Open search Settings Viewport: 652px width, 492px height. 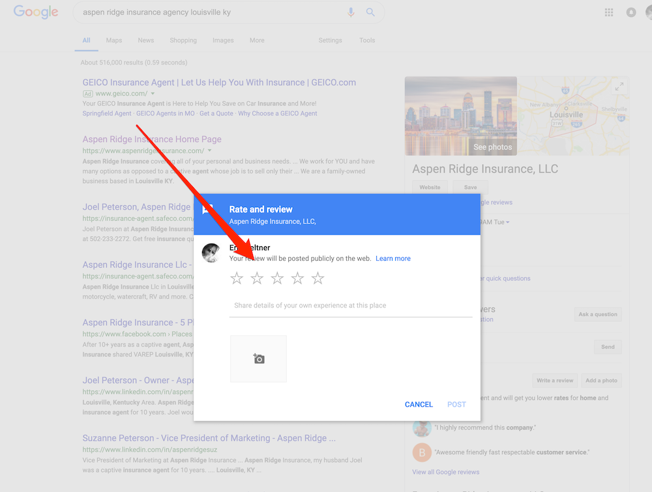(x=330, y=40)
